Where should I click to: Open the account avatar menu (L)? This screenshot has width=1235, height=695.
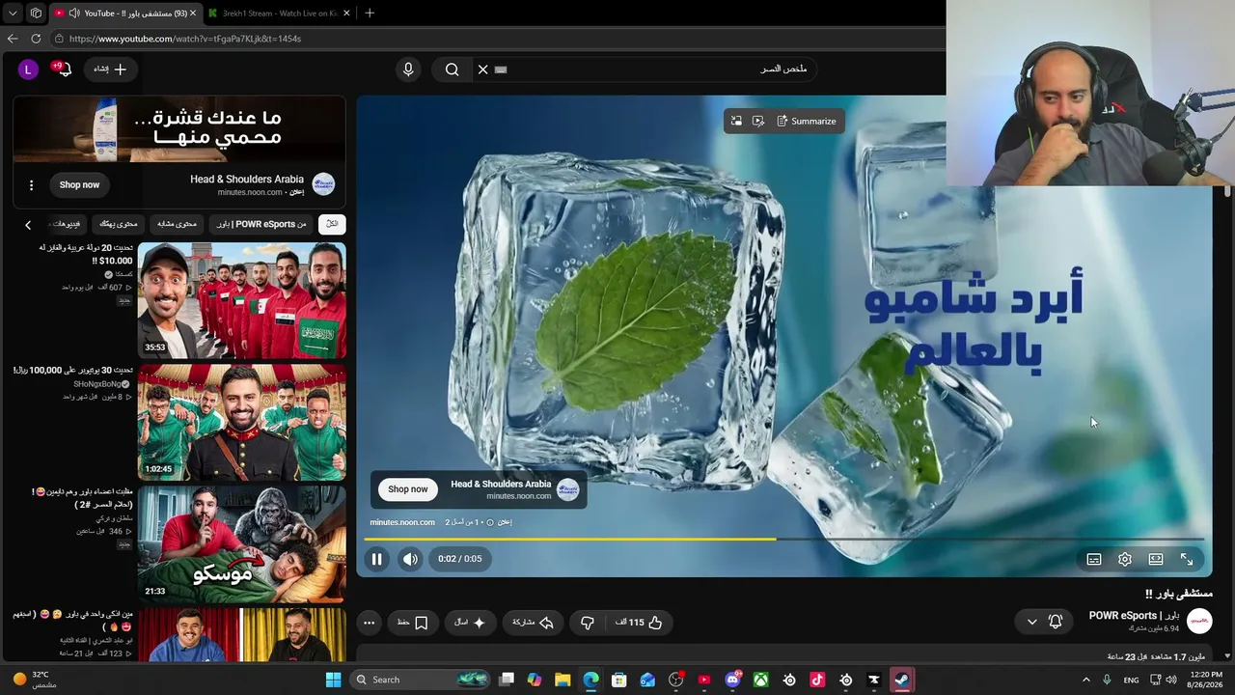click(x=28, y=69)
